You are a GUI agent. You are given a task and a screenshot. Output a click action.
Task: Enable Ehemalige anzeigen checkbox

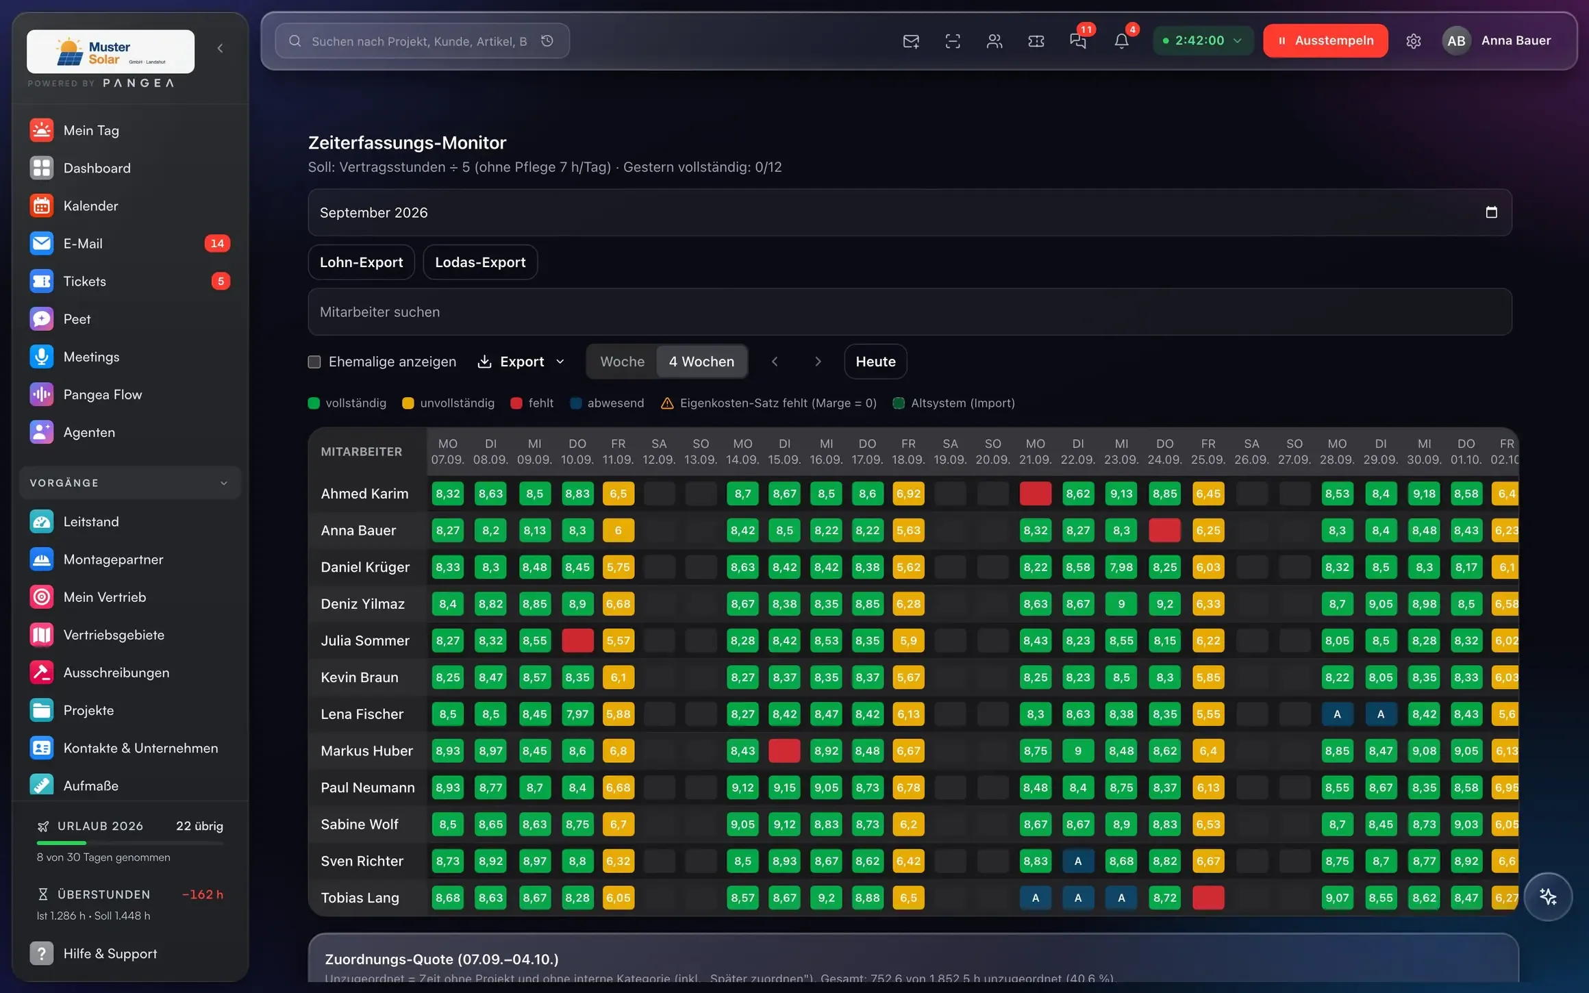pos(314,362)
